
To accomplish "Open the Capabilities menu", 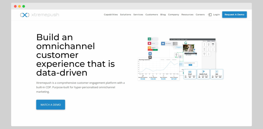I will [111, 15].
